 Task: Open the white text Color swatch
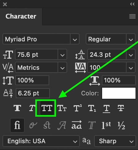click(x=119, y=93)
